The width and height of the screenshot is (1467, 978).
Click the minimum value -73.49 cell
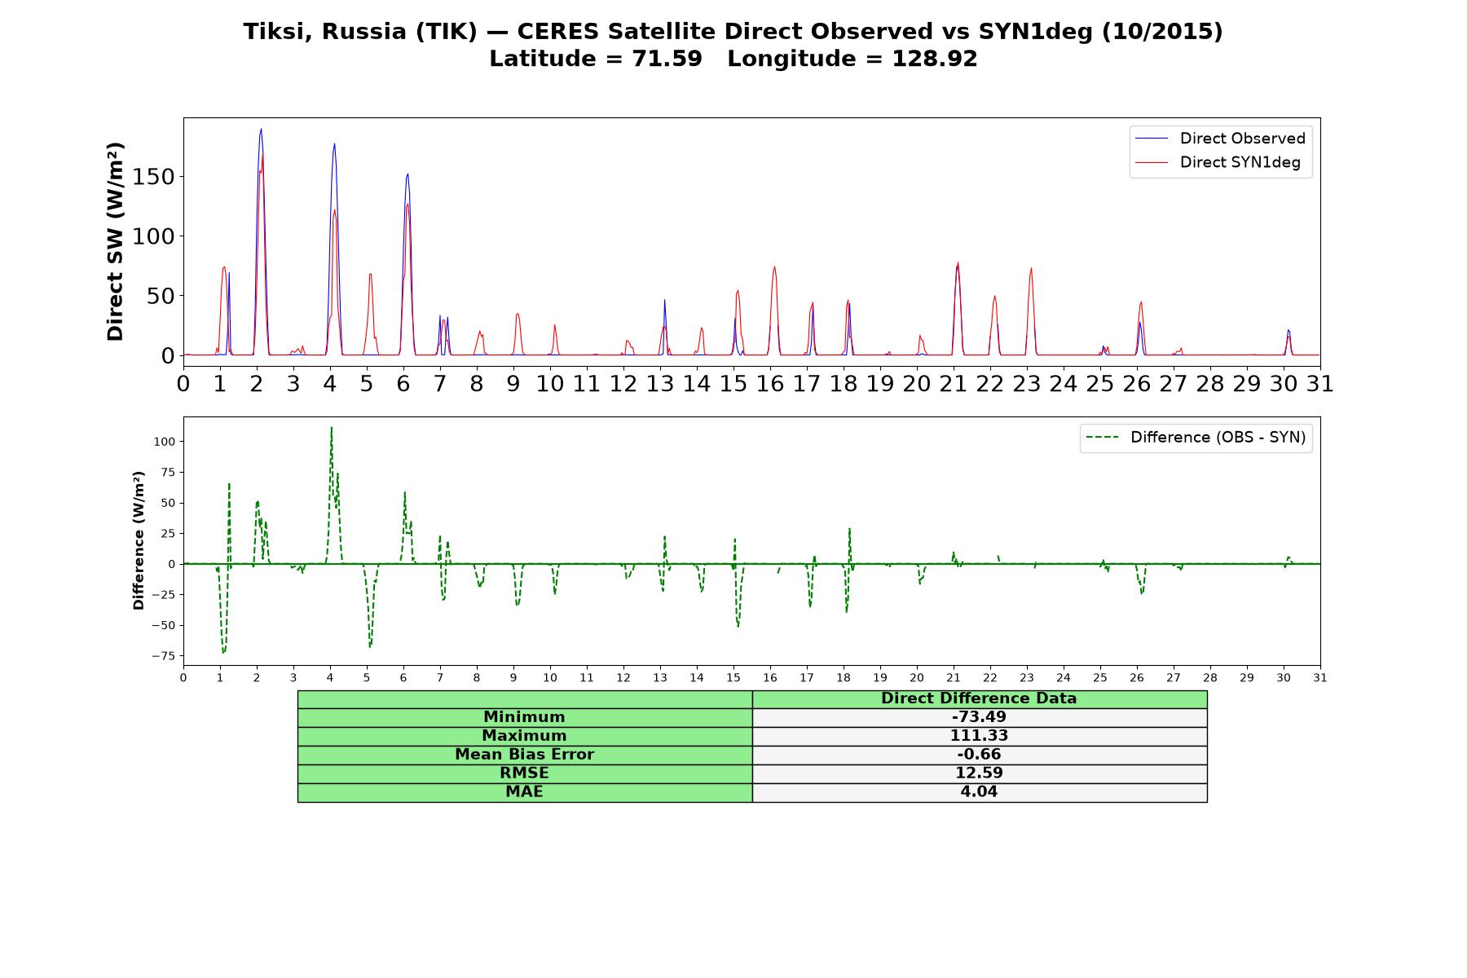pos(980,717)
